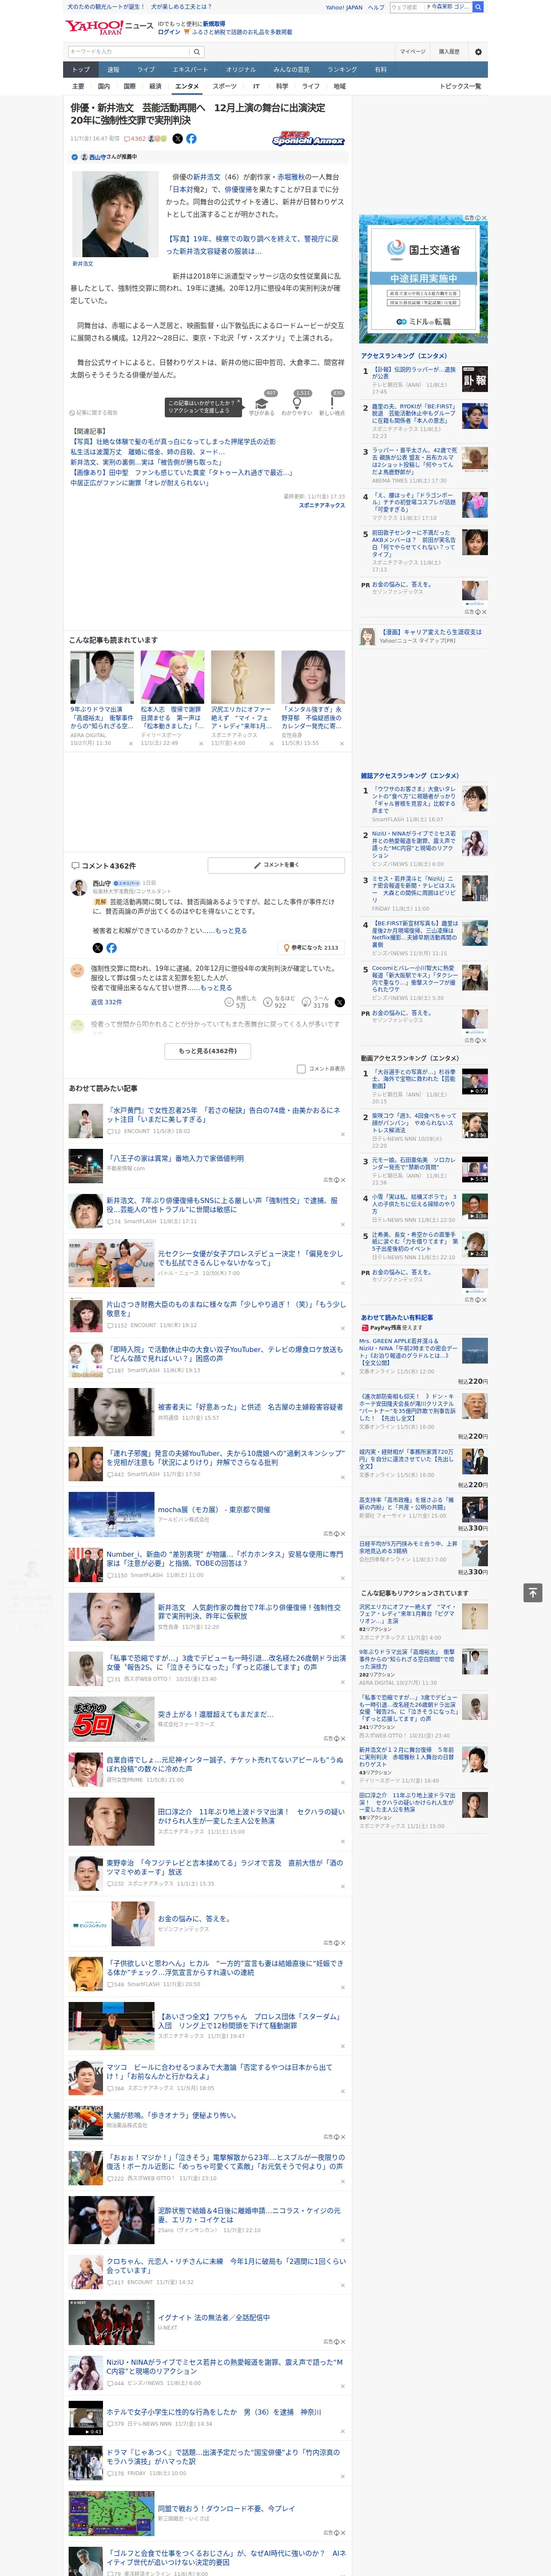Select the 速報 tab in the navigation bar
Viewport: 551px width, 2576px height.
point(113,70)
